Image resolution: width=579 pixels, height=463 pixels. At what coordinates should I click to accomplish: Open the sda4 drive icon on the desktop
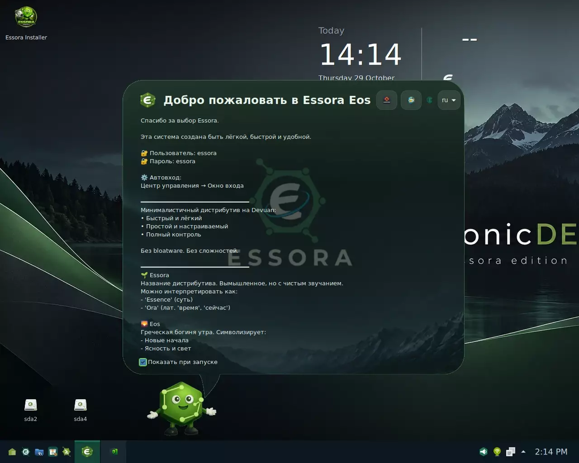tap(80, 410)
